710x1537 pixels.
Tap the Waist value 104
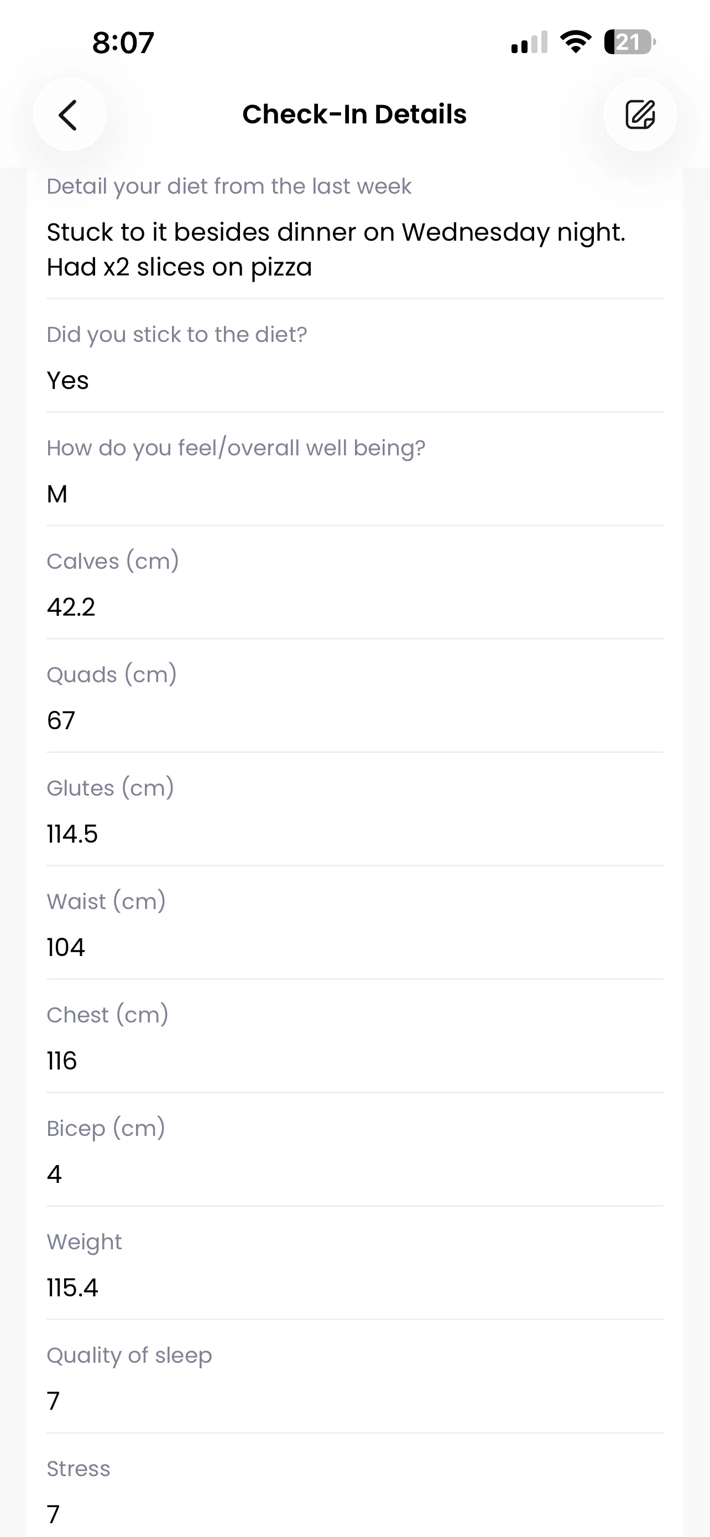[66, 948]
